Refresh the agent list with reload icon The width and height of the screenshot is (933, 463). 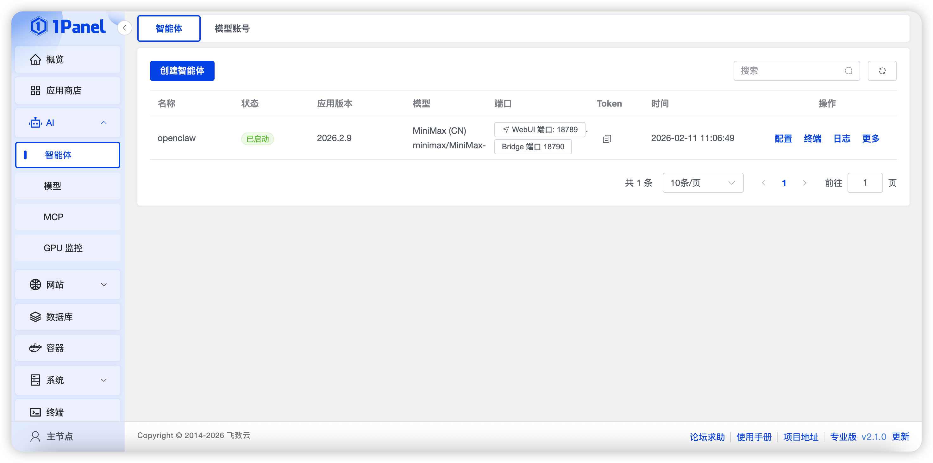click(882, 71)
